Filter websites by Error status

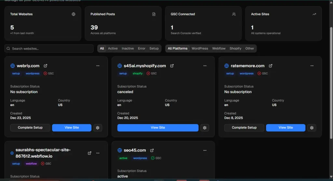[x=142, y=49]
